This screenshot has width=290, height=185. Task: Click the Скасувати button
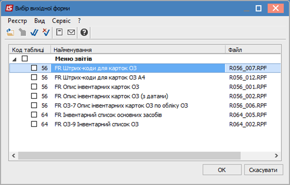263,170
